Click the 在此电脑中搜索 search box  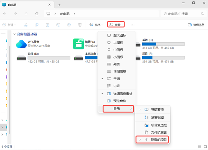point(184,14)
